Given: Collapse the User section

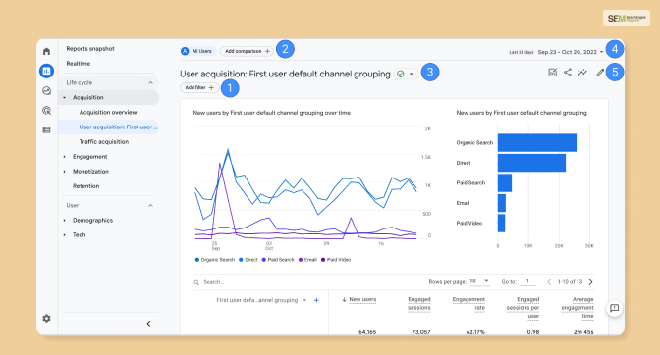Looking at the screenshot, I should [150, 205].
